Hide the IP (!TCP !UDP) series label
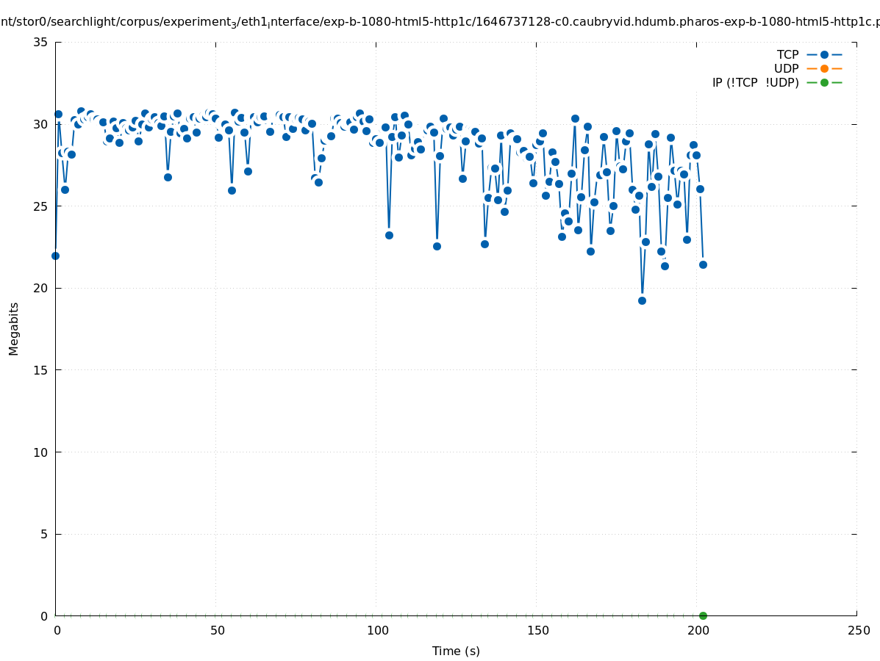The height and width of the screenshot is (661, 880). [x=755, y=82]
